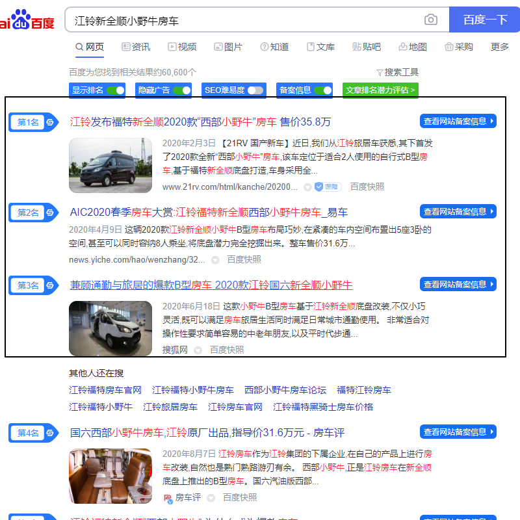520x520 pixels.
Task: Open the 图片 tab
Action: pyautogui.click(x=228, y=47)
